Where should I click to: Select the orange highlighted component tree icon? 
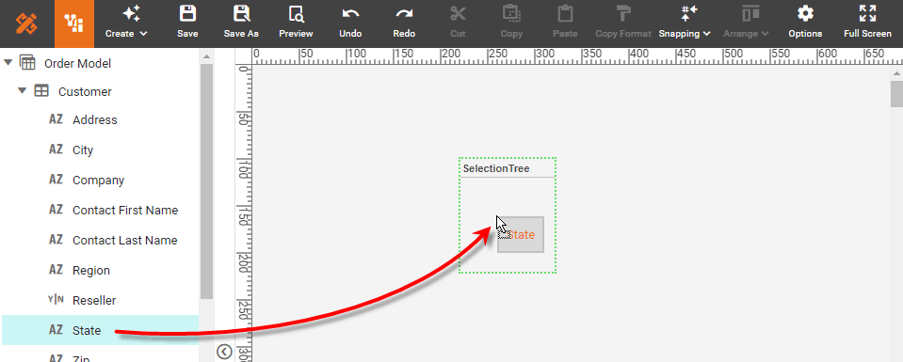[74, 24]
